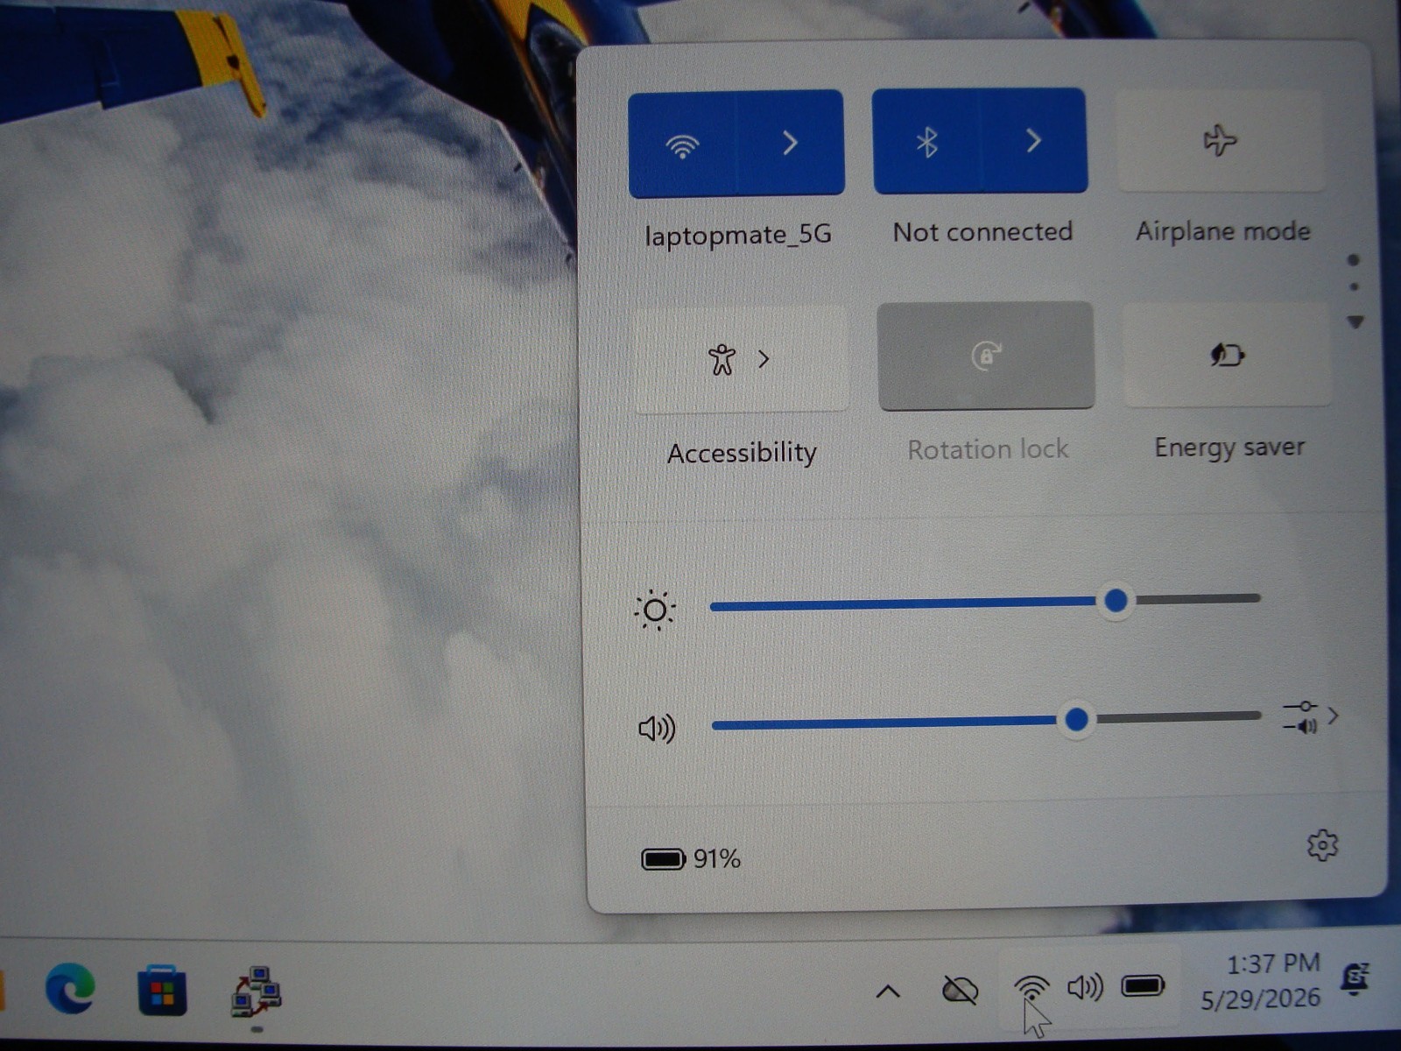Toggle Bluetooth in quick settings
1401x1051 pixels.
(x=926, y=142)
